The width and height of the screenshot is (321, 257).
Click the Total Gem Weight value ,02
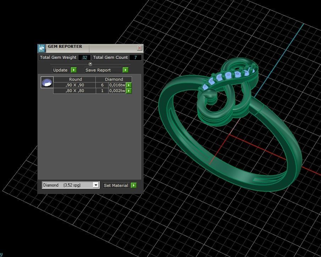84,58
